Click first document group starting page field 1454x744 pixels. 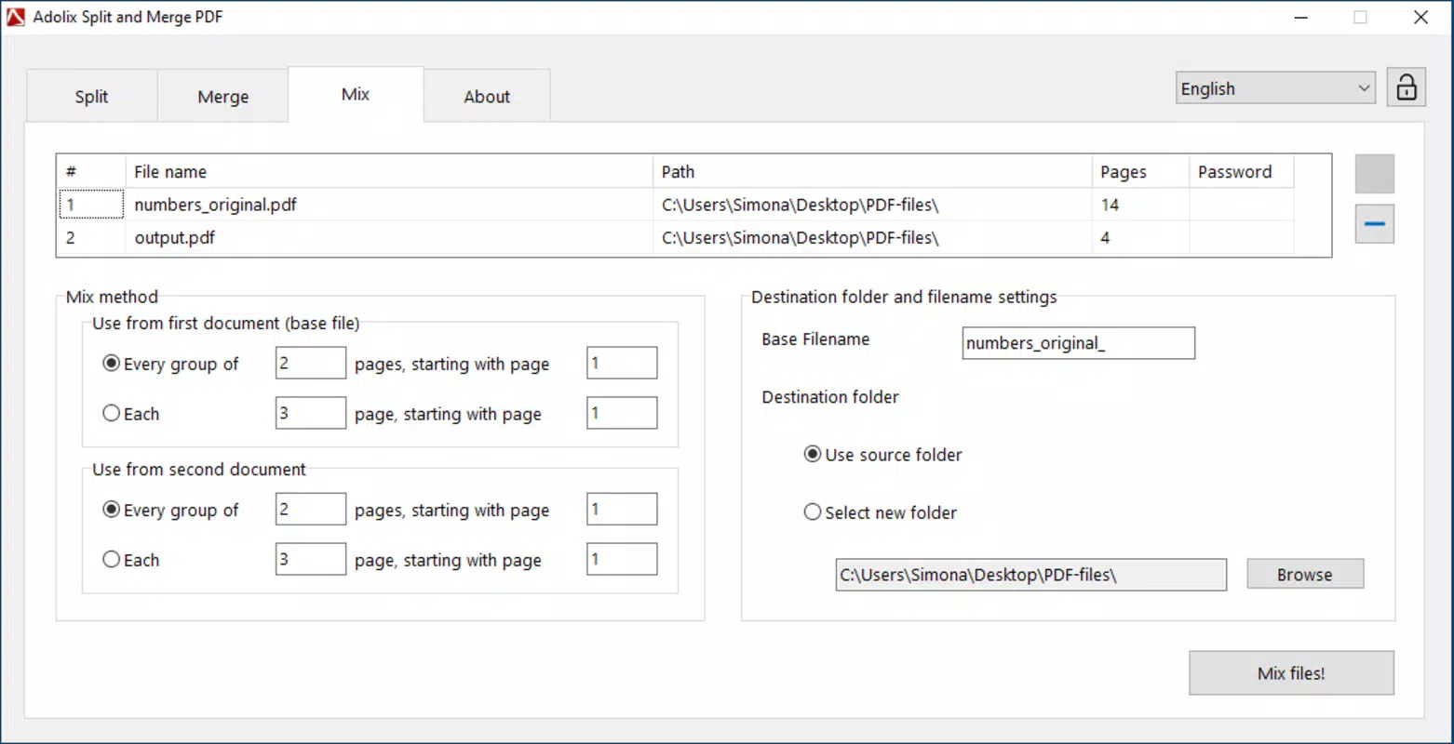tap(622, 363)
